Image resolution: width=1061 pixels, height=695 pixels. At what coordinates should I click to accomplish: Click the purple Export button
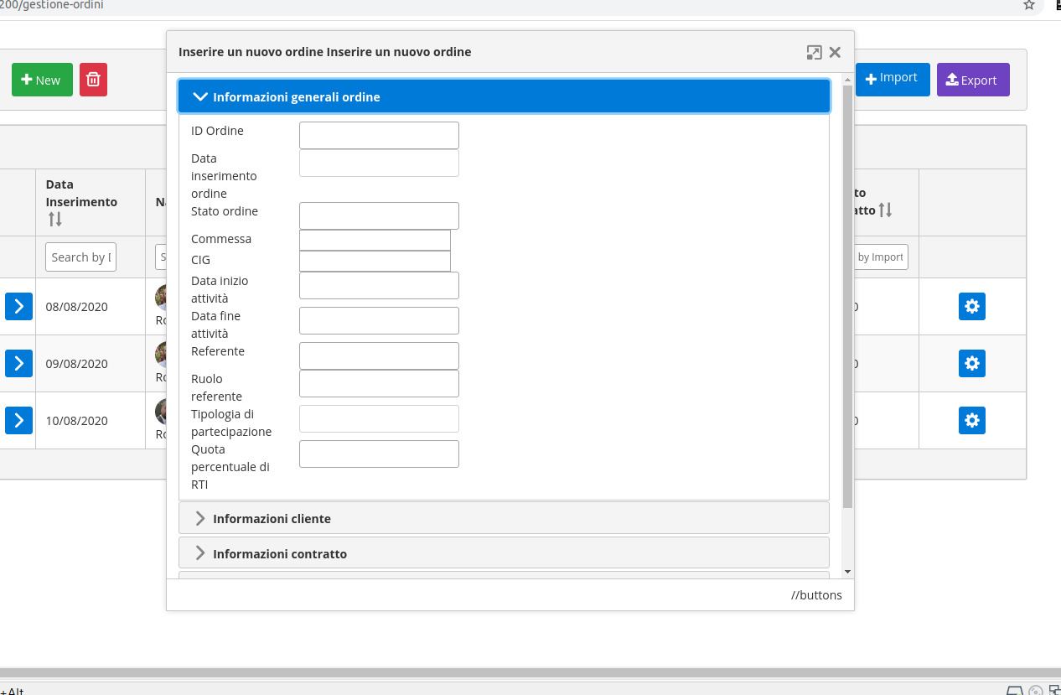coord(973,80)
